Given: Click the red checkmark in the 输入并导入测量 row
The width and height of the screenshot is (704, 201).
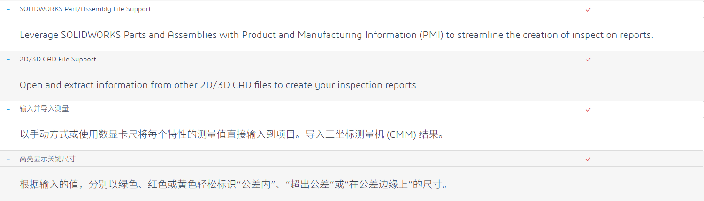Looking at the screenshot, I should tap(588, 109).
